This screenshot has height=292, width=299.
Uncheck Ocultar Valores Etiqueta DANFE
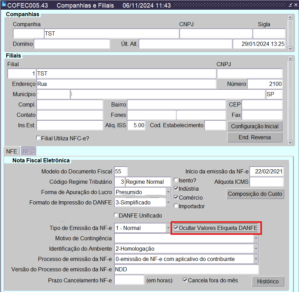(176, 228)
